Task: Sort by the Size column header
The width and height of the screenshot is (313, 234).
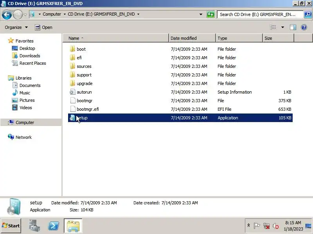Action: pos(278,38)
